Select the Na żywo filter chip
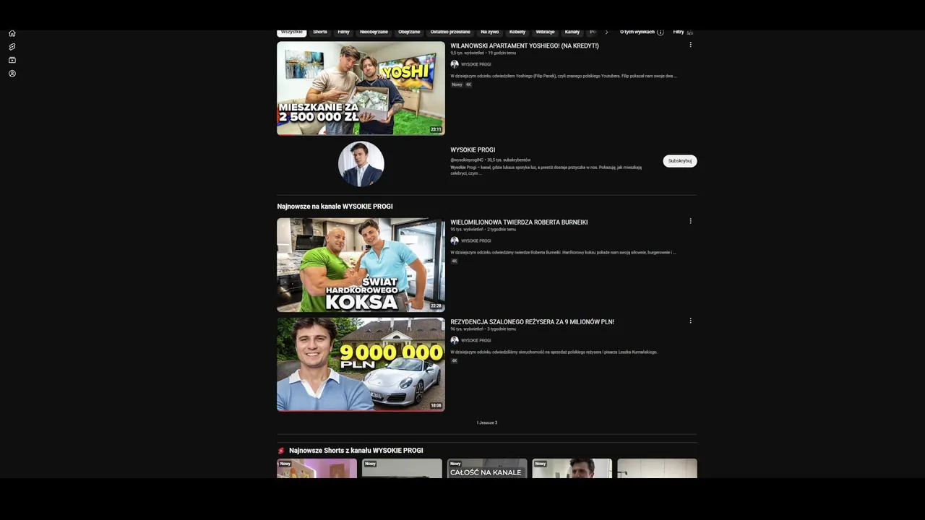The image size is (925, 520). tap(490, 32)
